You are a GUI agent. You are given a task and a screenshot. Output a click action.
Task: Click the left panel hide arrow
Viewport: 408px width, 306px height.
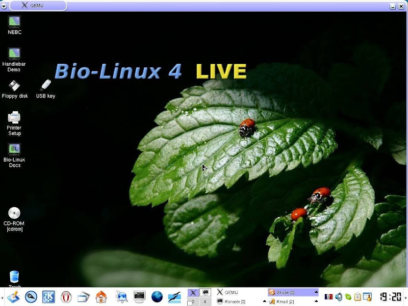pos(2,297)
